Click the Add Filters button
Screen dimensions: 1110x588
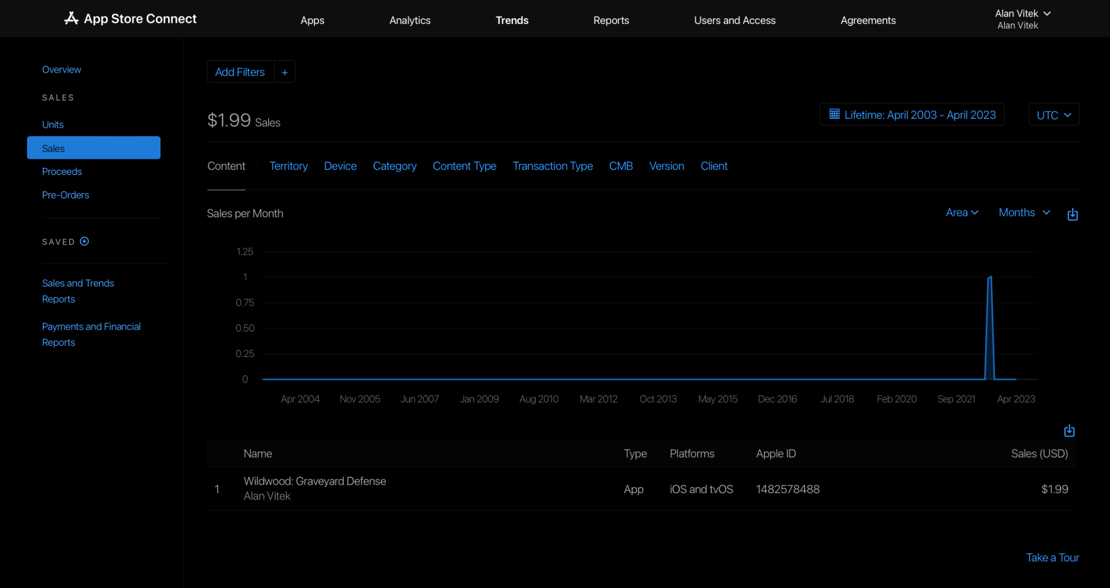240,72
